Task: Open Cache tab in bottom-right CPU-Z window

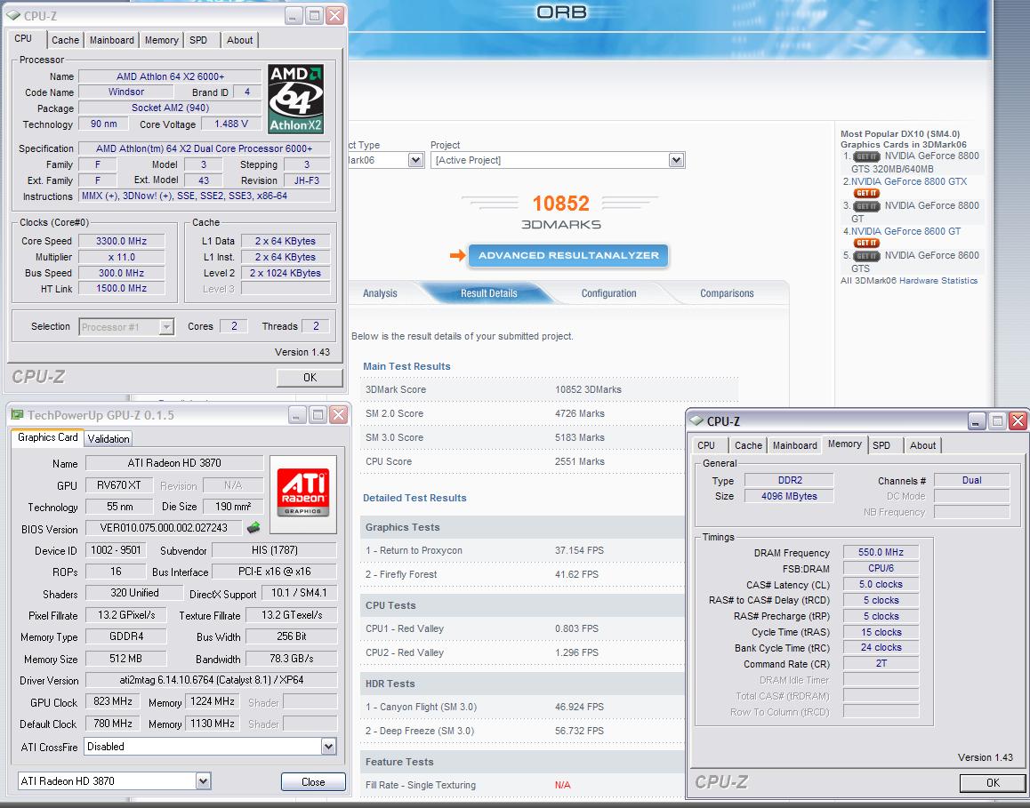Action: [748, 445]
